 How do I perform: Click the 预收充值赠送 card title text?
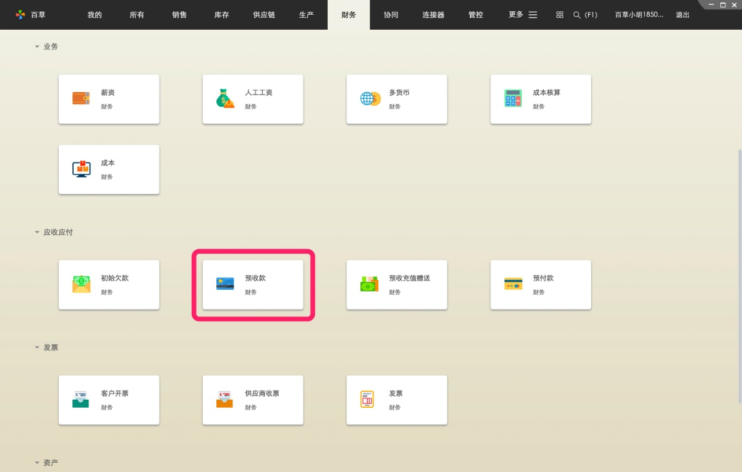point(409,278)
